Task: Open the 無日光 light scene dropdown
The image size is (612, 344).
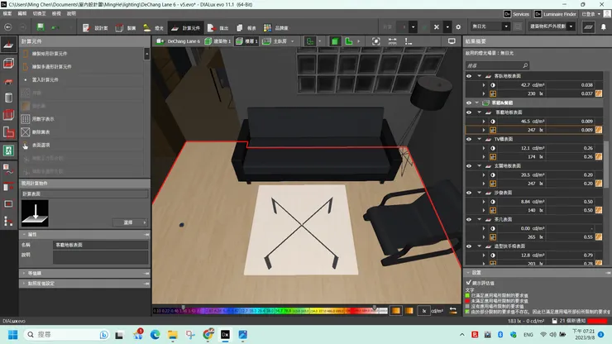Action: [x=491, y=27]
